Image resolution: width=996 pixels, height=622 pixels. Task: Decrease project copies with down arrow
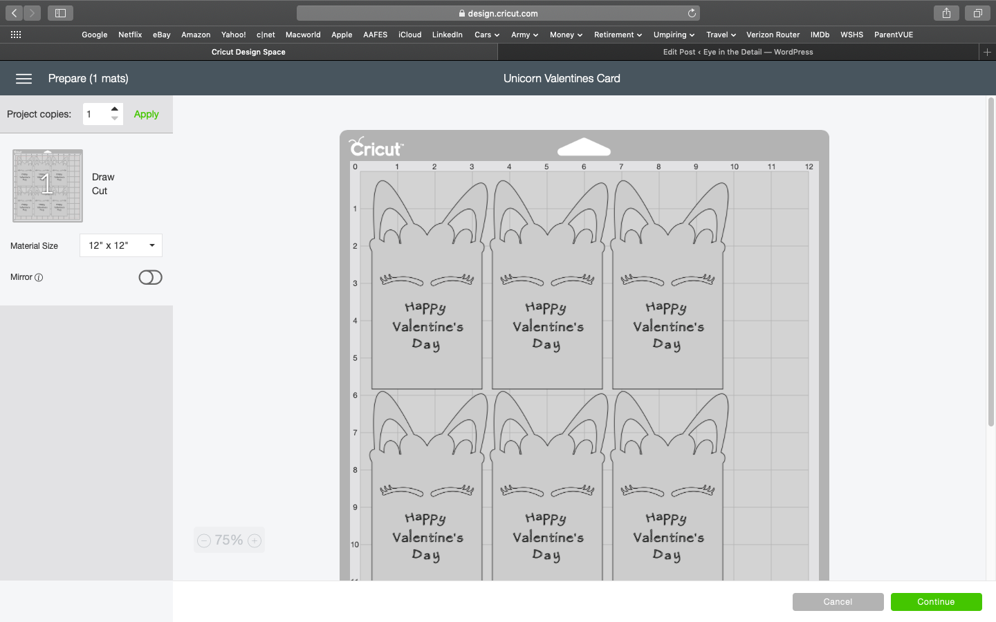[x=115, y=119]
